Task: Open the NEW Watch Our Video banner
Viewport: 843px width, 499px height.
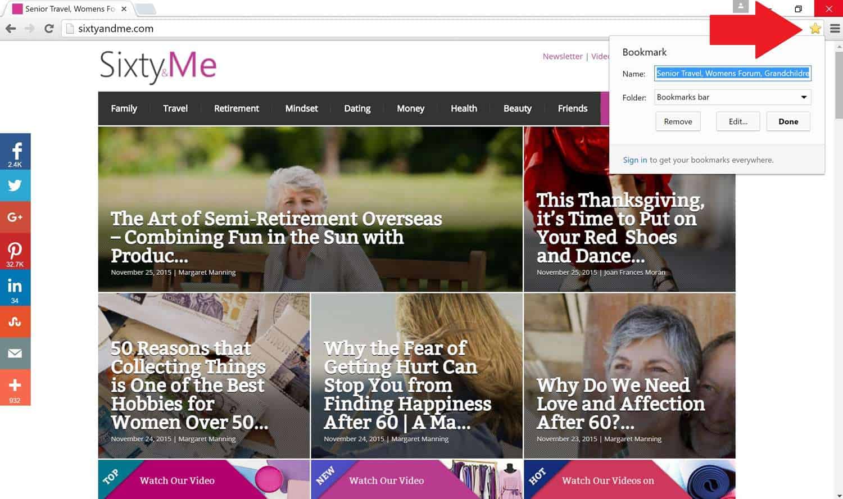Action: (416, 479)
